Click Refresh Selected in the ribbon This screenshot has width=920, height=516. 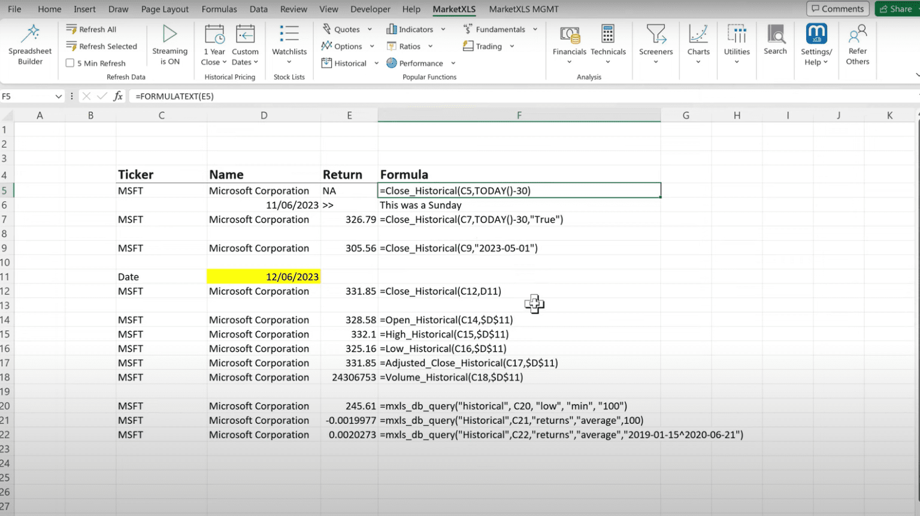tap(102, 46)
